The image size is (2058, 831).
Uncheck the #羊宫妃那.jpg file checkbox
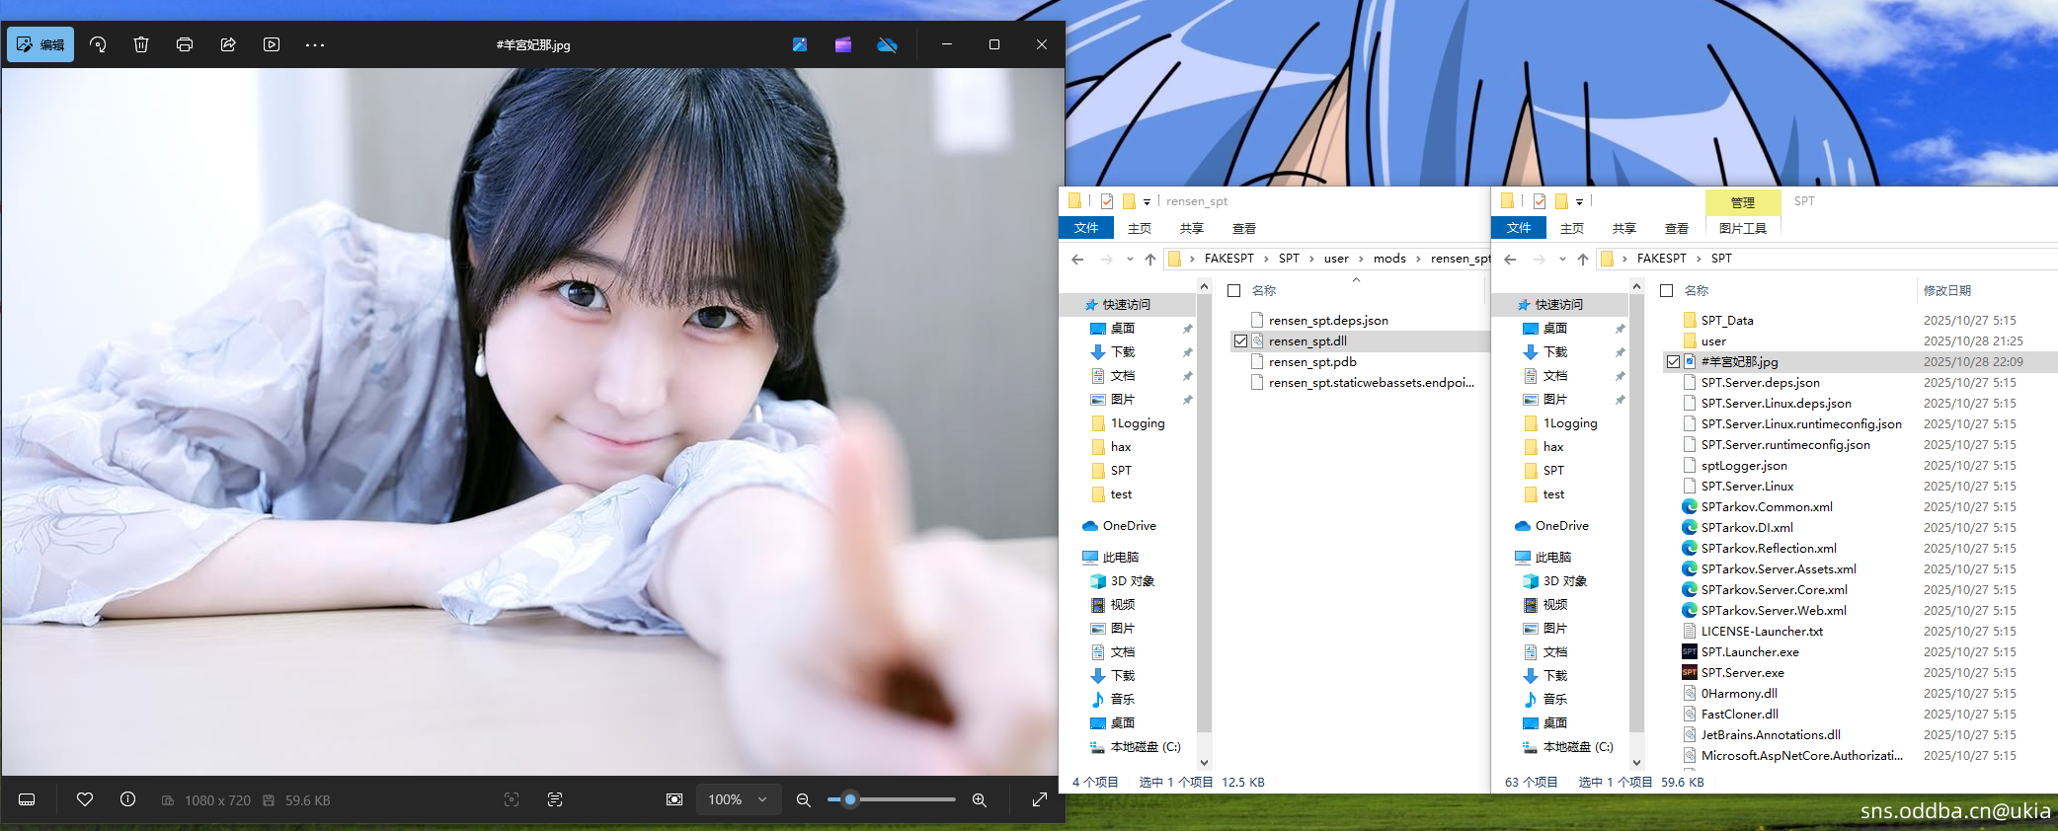[x=1673, y=362]
